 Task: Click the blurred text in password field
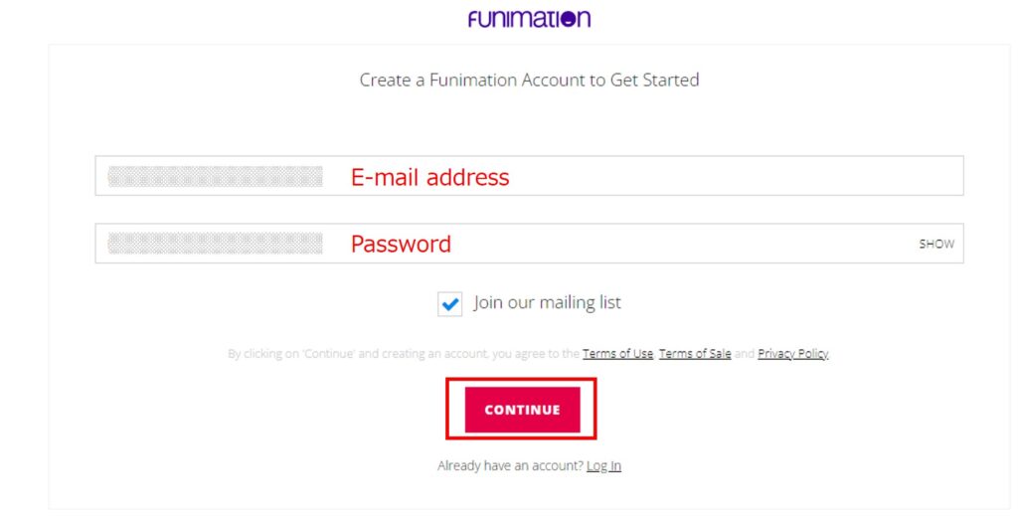pyautogui.click(x=215, y=244)
